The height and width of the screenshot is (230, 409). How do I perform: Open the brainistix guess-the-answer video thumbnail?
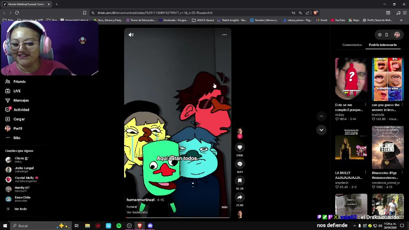(x=388, y=79)
